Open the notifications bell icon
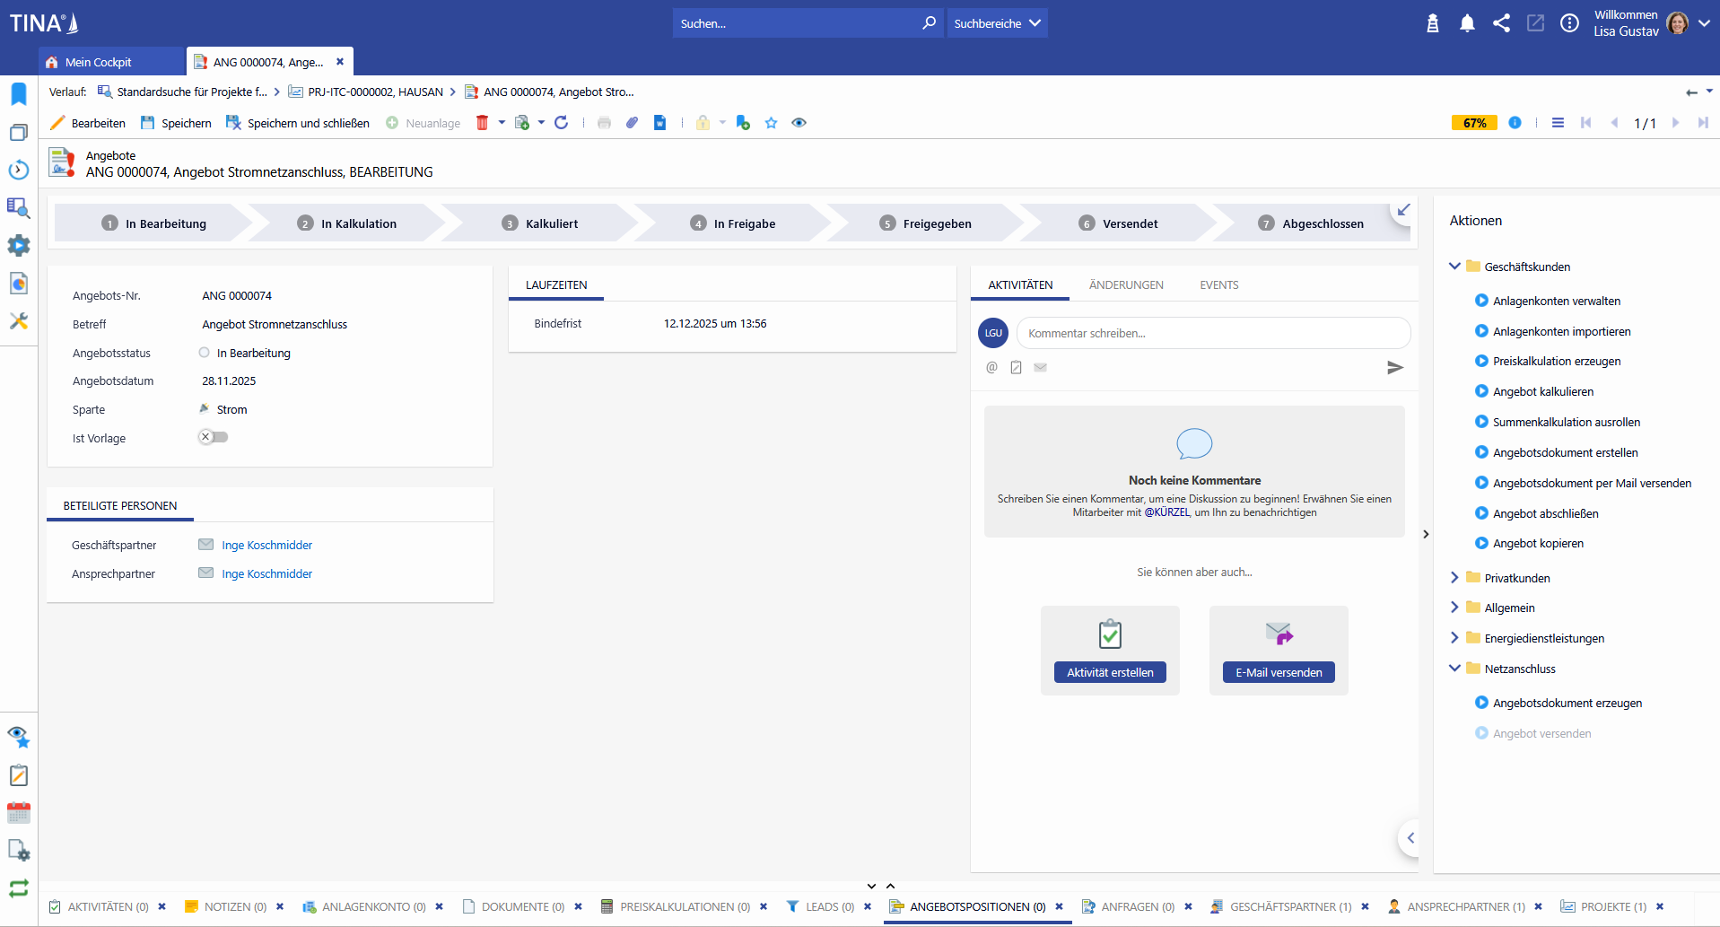The width and height of the screenshot is (1720, 927). tap(1467, 23)
